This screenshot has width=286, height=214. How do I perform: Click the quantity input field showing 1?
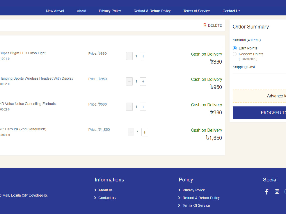pos(136,56)
